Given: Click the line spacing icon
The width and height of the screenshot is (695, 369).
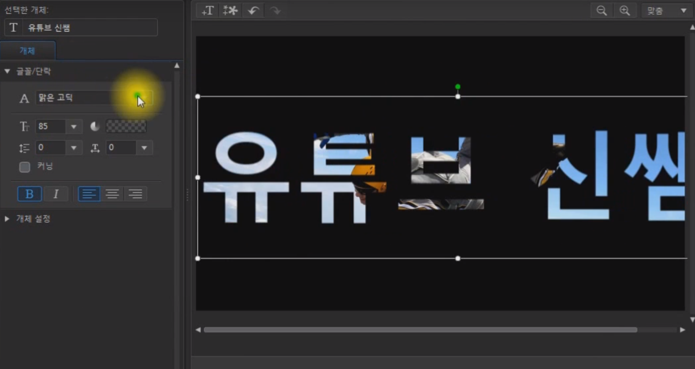Looking at the screenshot, I should coord(24,148).
